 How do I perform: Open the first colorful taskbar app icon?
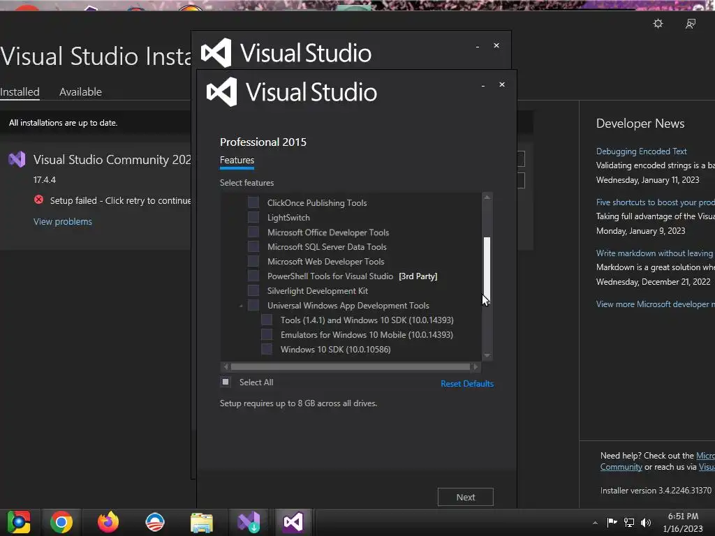coord(19,522)
